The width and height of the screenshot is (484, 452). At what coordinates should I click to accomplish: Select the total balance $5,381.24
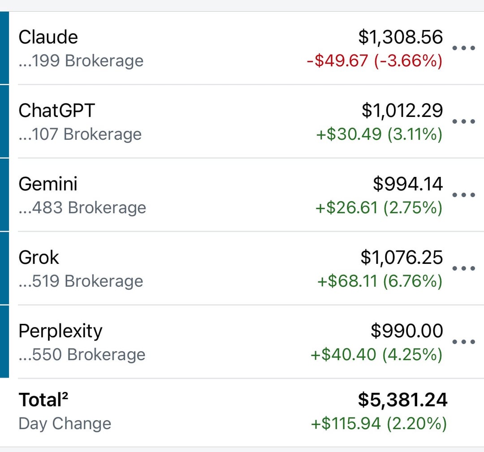tap(402, 400)
